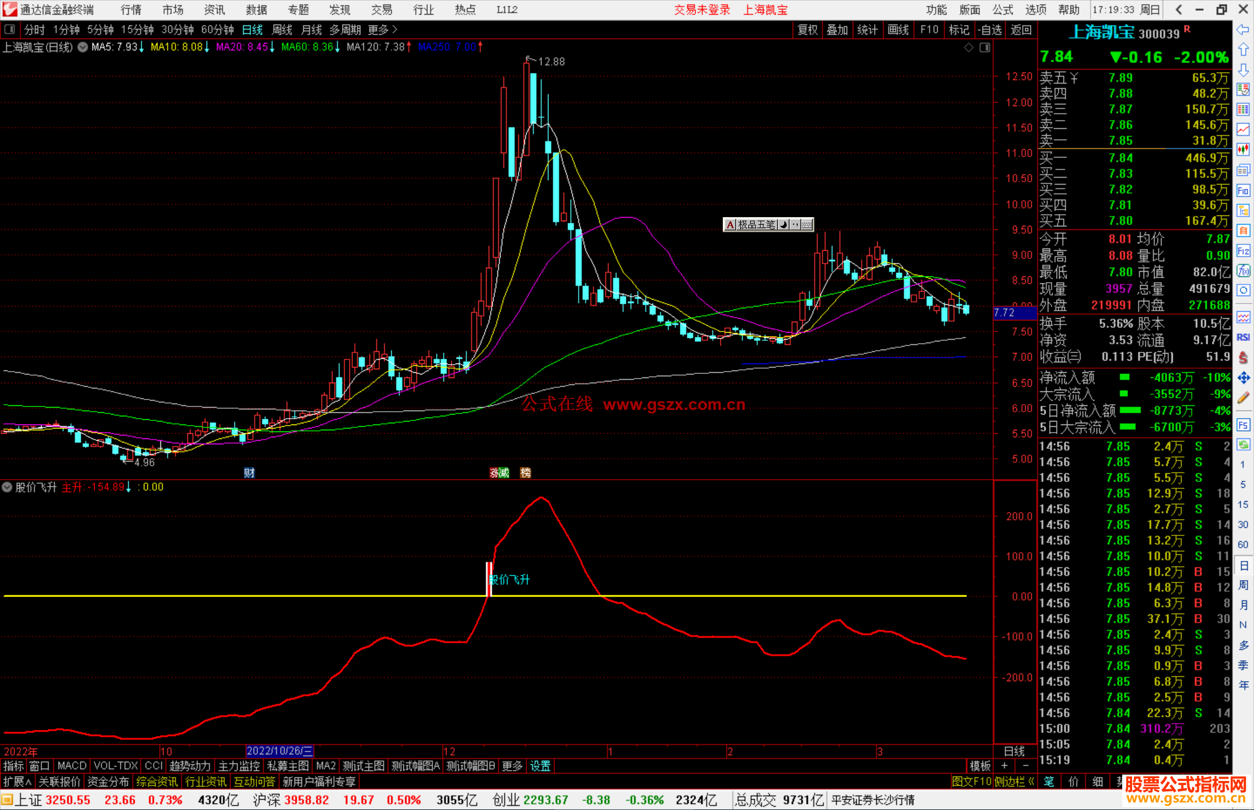Toggle the half-moon mode on IME bar
Viewport: 1254px width, 810px height.
[x=784, y=225]
